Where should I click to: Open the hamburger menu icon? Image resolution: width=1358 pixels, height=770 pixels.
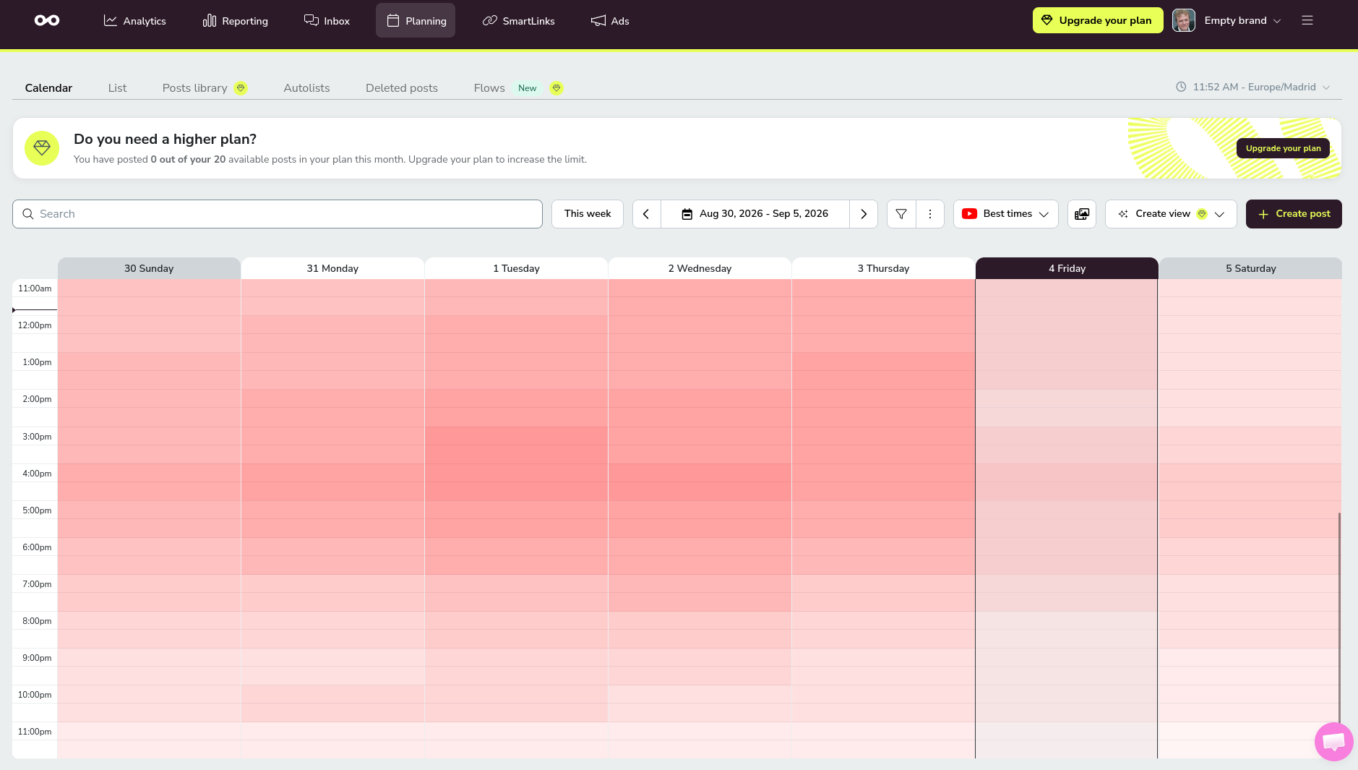1307,20
